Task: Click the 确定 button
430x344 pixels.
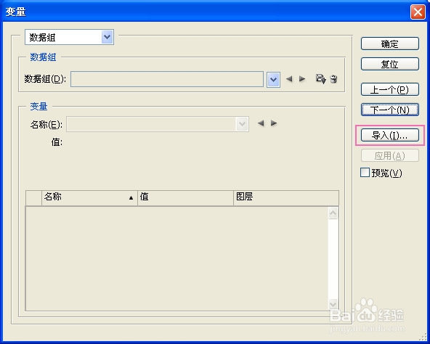Action: pyautogui.click(x=390, y=44)
